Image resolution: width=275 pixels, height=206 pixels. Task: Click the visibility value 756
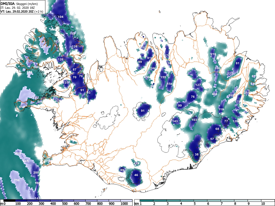[17, 180]
